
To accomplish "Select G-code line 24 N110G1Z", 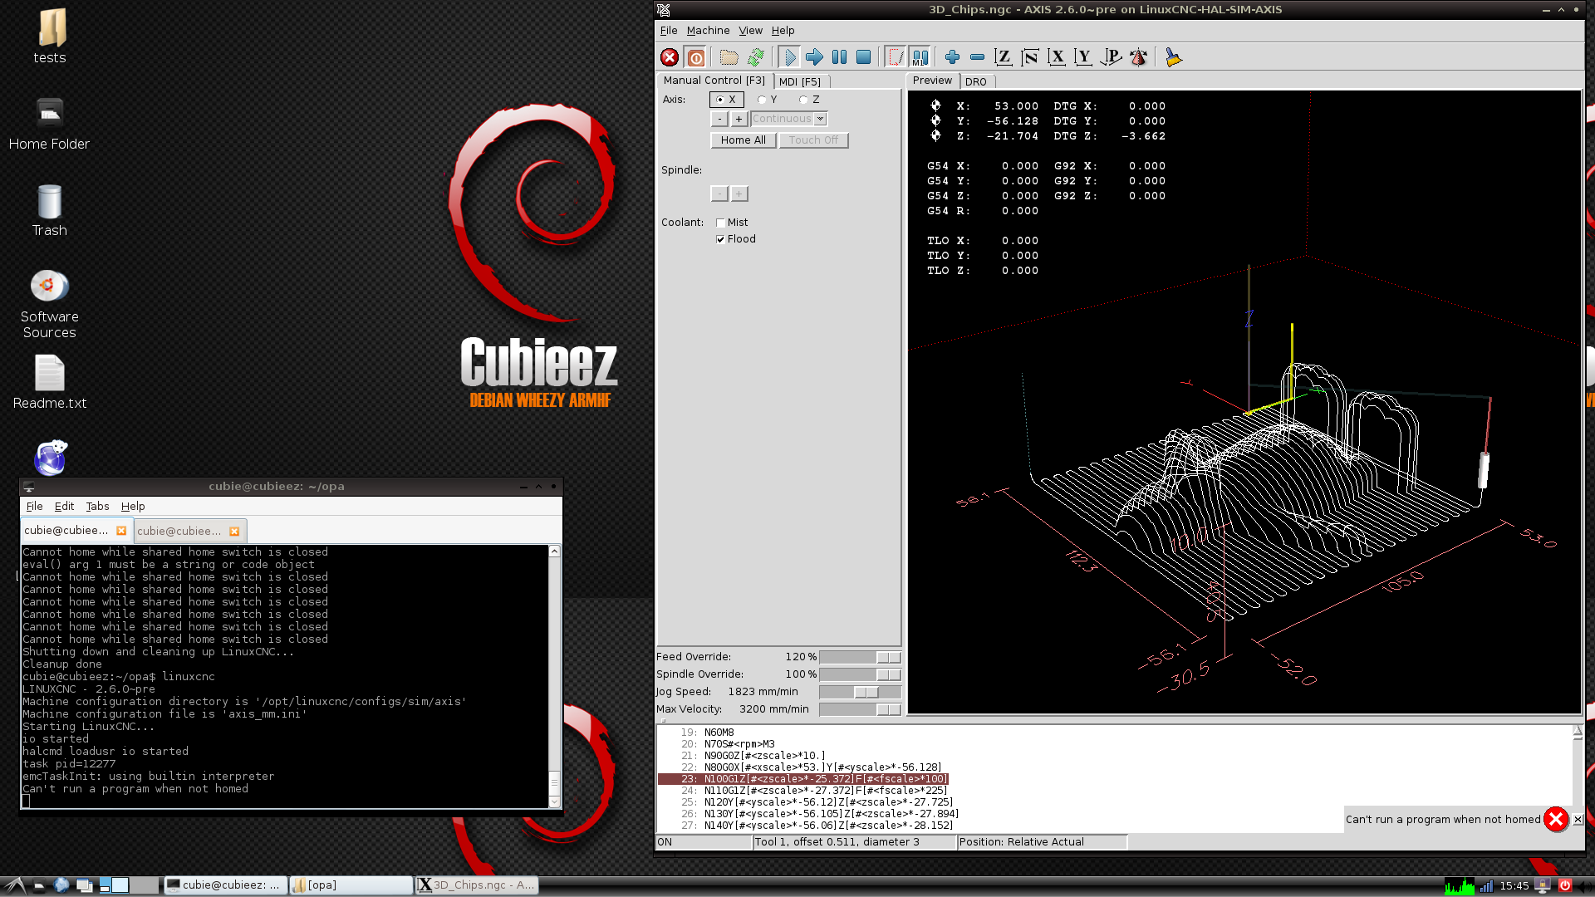I will point(825,791).
